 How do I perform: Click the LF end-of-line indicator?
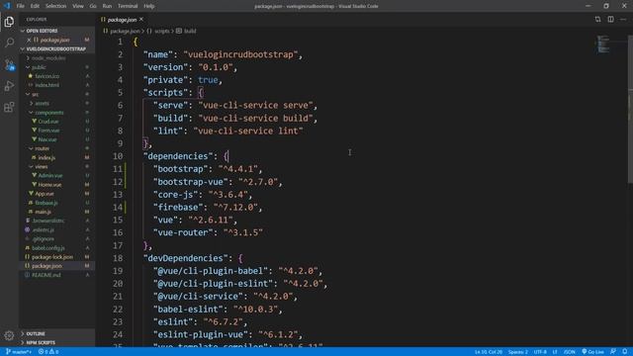(555, 352)
